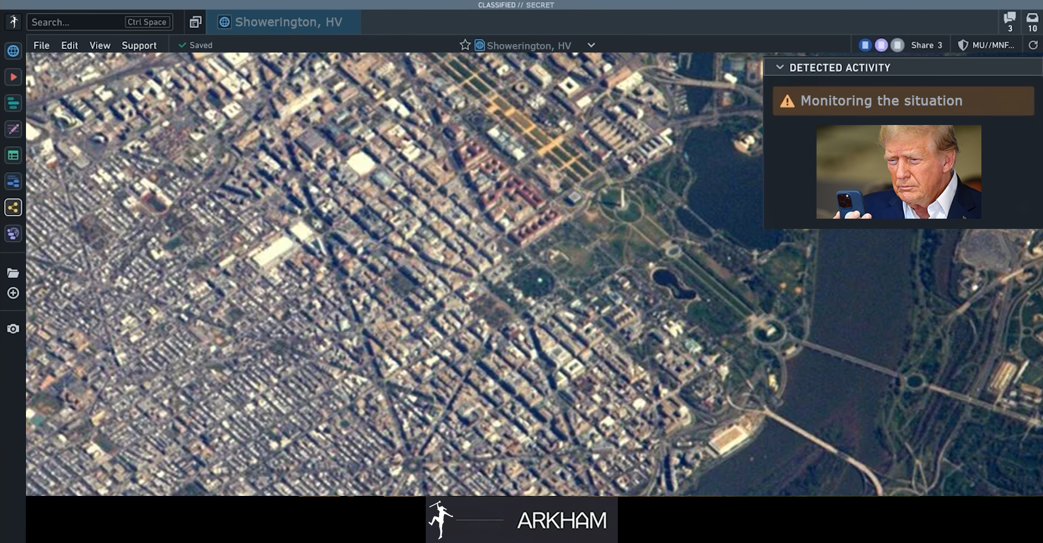Open the red play icon in the sidebar
This screenshot has height=543, width=1043.
point(13,77)
